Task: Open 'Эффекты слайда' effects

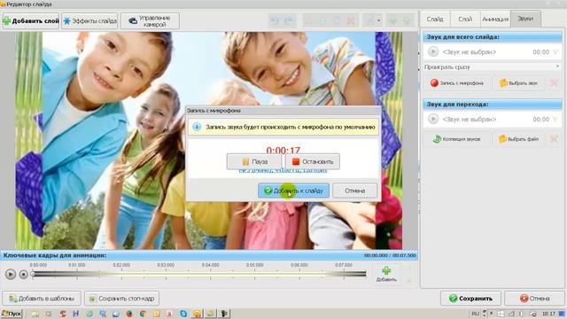Action: coord(89,21)
